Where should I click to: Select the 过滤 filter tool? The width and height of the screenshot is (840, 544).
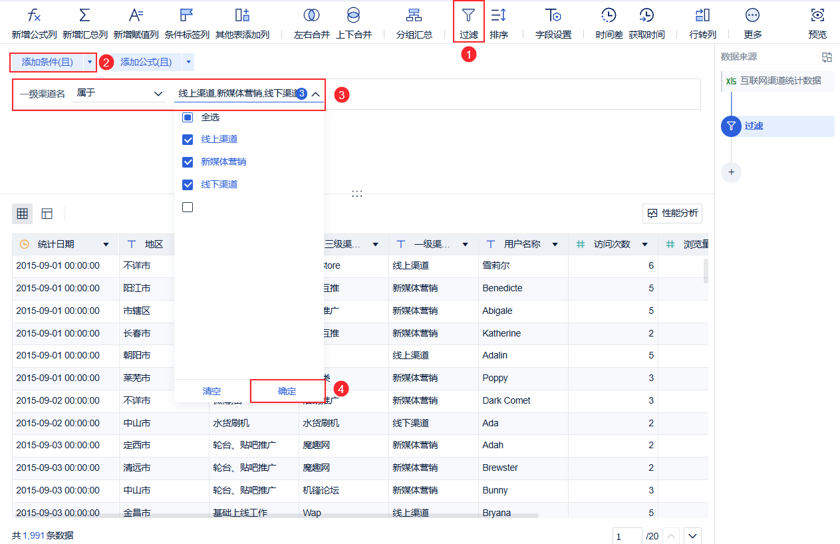(469, 22)
